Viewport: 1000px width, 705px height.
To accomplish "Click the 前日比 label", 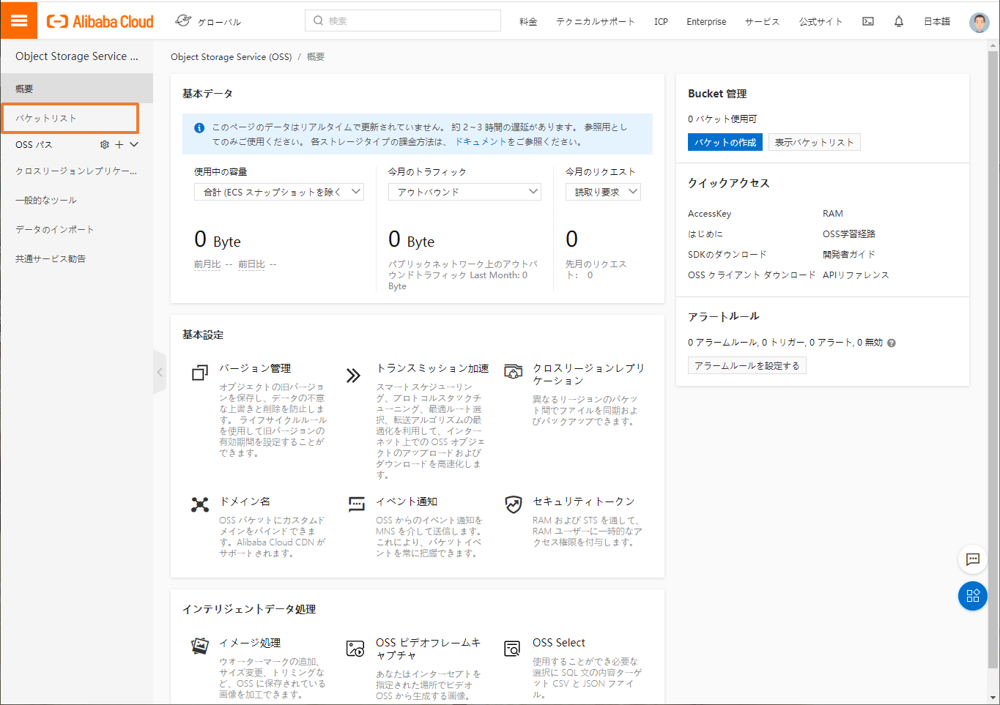I will tap(251, 264).
